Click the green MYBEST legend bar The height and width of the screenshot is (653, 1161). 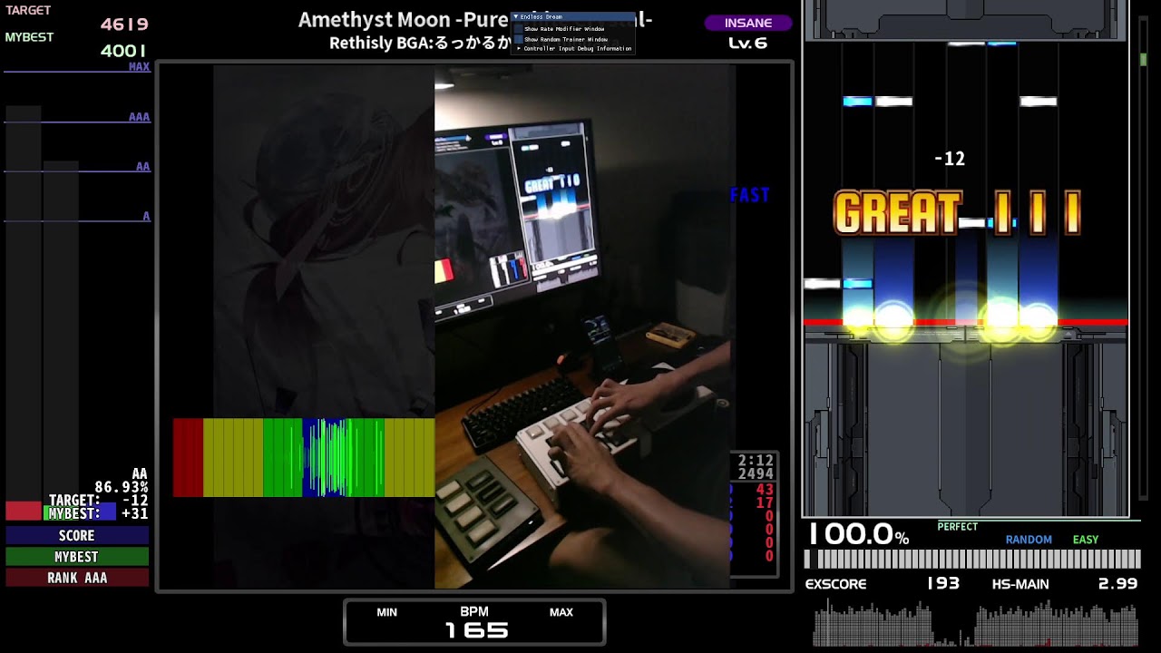[77, 557]
